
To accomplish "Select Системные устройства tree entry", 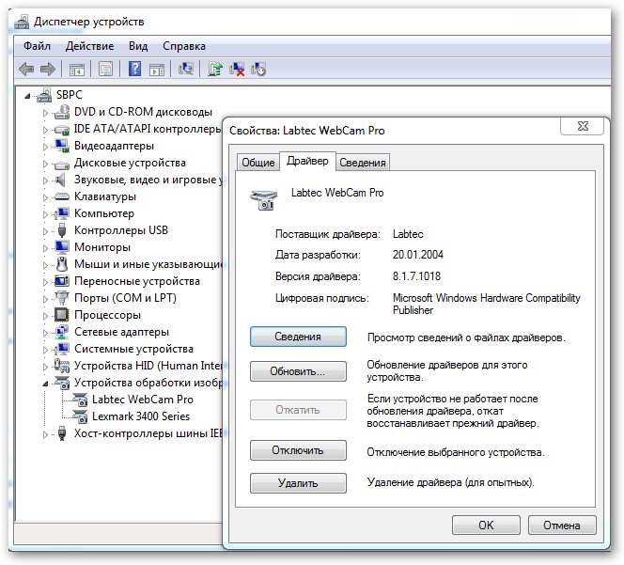I will pyautogui.click(x=133, y=349).
